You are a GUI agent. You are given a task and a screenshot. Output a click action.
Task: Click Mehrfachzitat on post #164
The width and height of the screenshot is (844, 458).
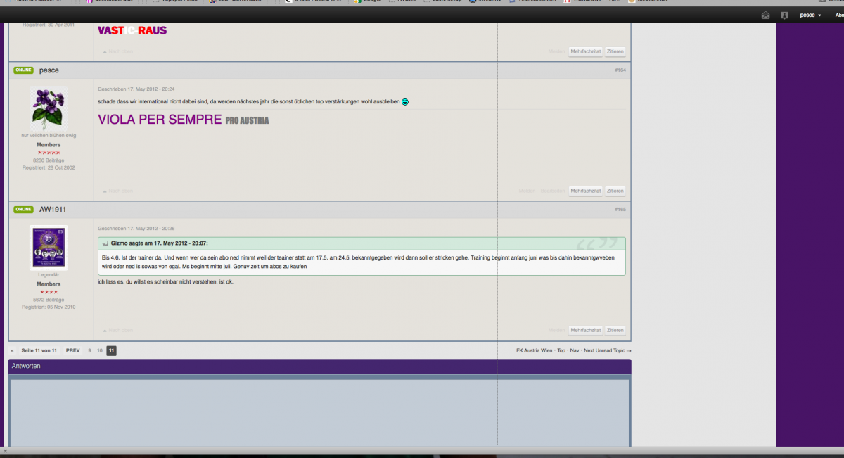pos(586,191)
